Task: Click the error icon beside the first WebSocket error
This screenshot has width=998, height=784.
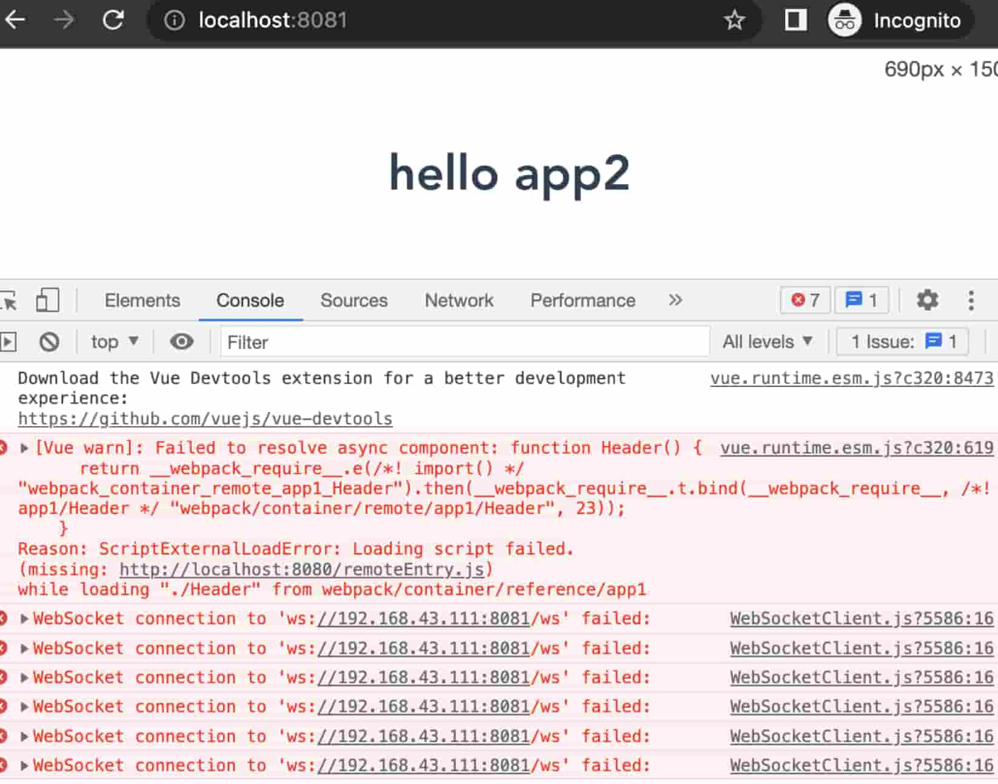Action: (3, 619)
